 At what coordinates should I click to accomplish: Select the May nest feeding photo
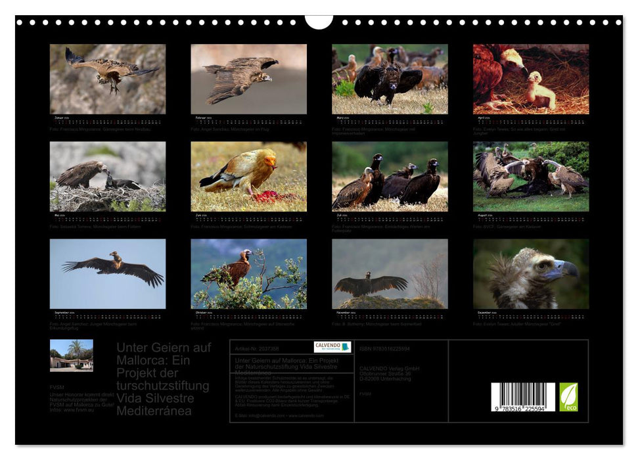coord(108,177)
